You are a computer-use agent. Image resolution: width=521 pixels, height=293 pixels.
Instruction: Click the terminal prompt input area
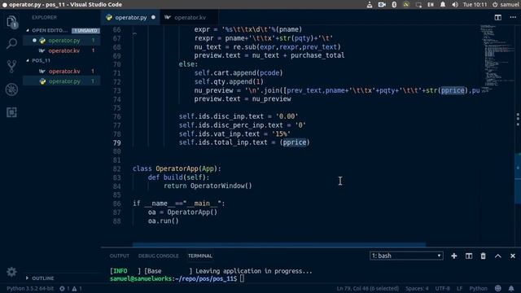242,278
